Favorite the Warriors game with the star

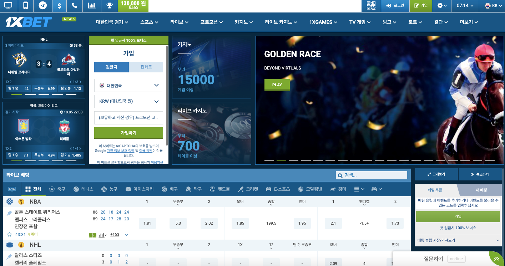coord(9,235)
